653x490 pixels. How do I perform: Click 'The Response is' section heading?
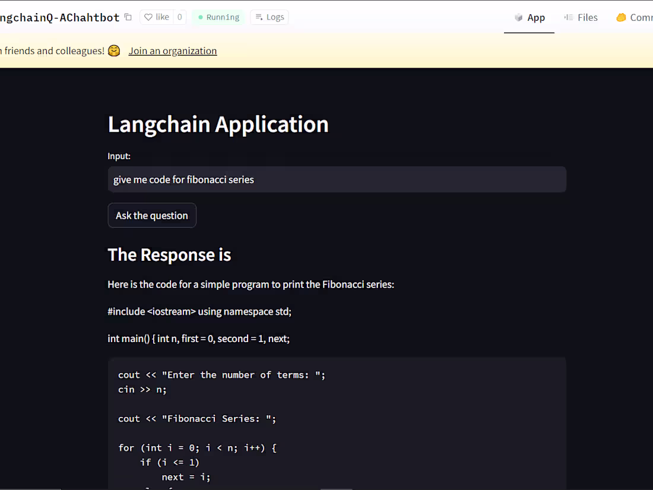coord(169,254)
